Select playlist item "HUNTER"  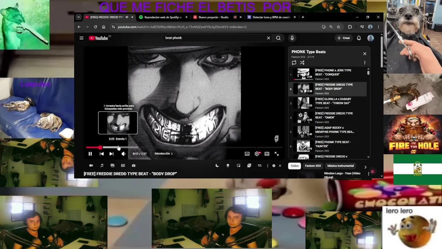tap(327, 146)
